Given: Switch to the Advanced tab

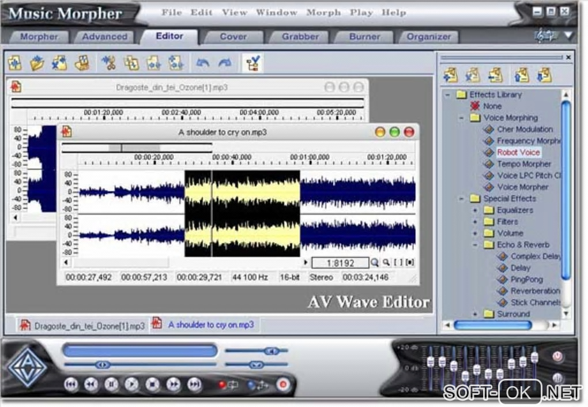Looking at the screenshot, I should (x=104, y=37).
